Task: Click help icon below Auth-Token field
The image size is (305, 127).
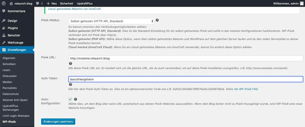Action: tap(70, 84)
